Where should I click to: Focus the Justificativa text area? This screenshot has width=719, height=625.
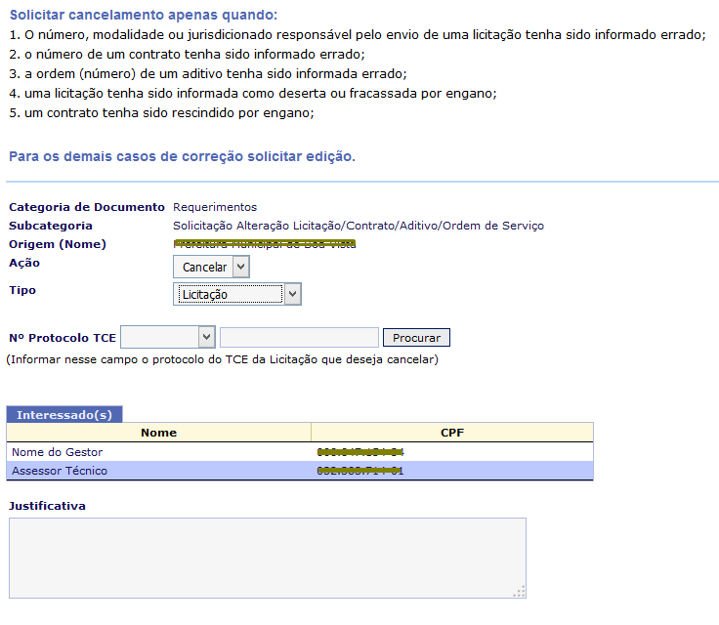[x=267, y=557]
